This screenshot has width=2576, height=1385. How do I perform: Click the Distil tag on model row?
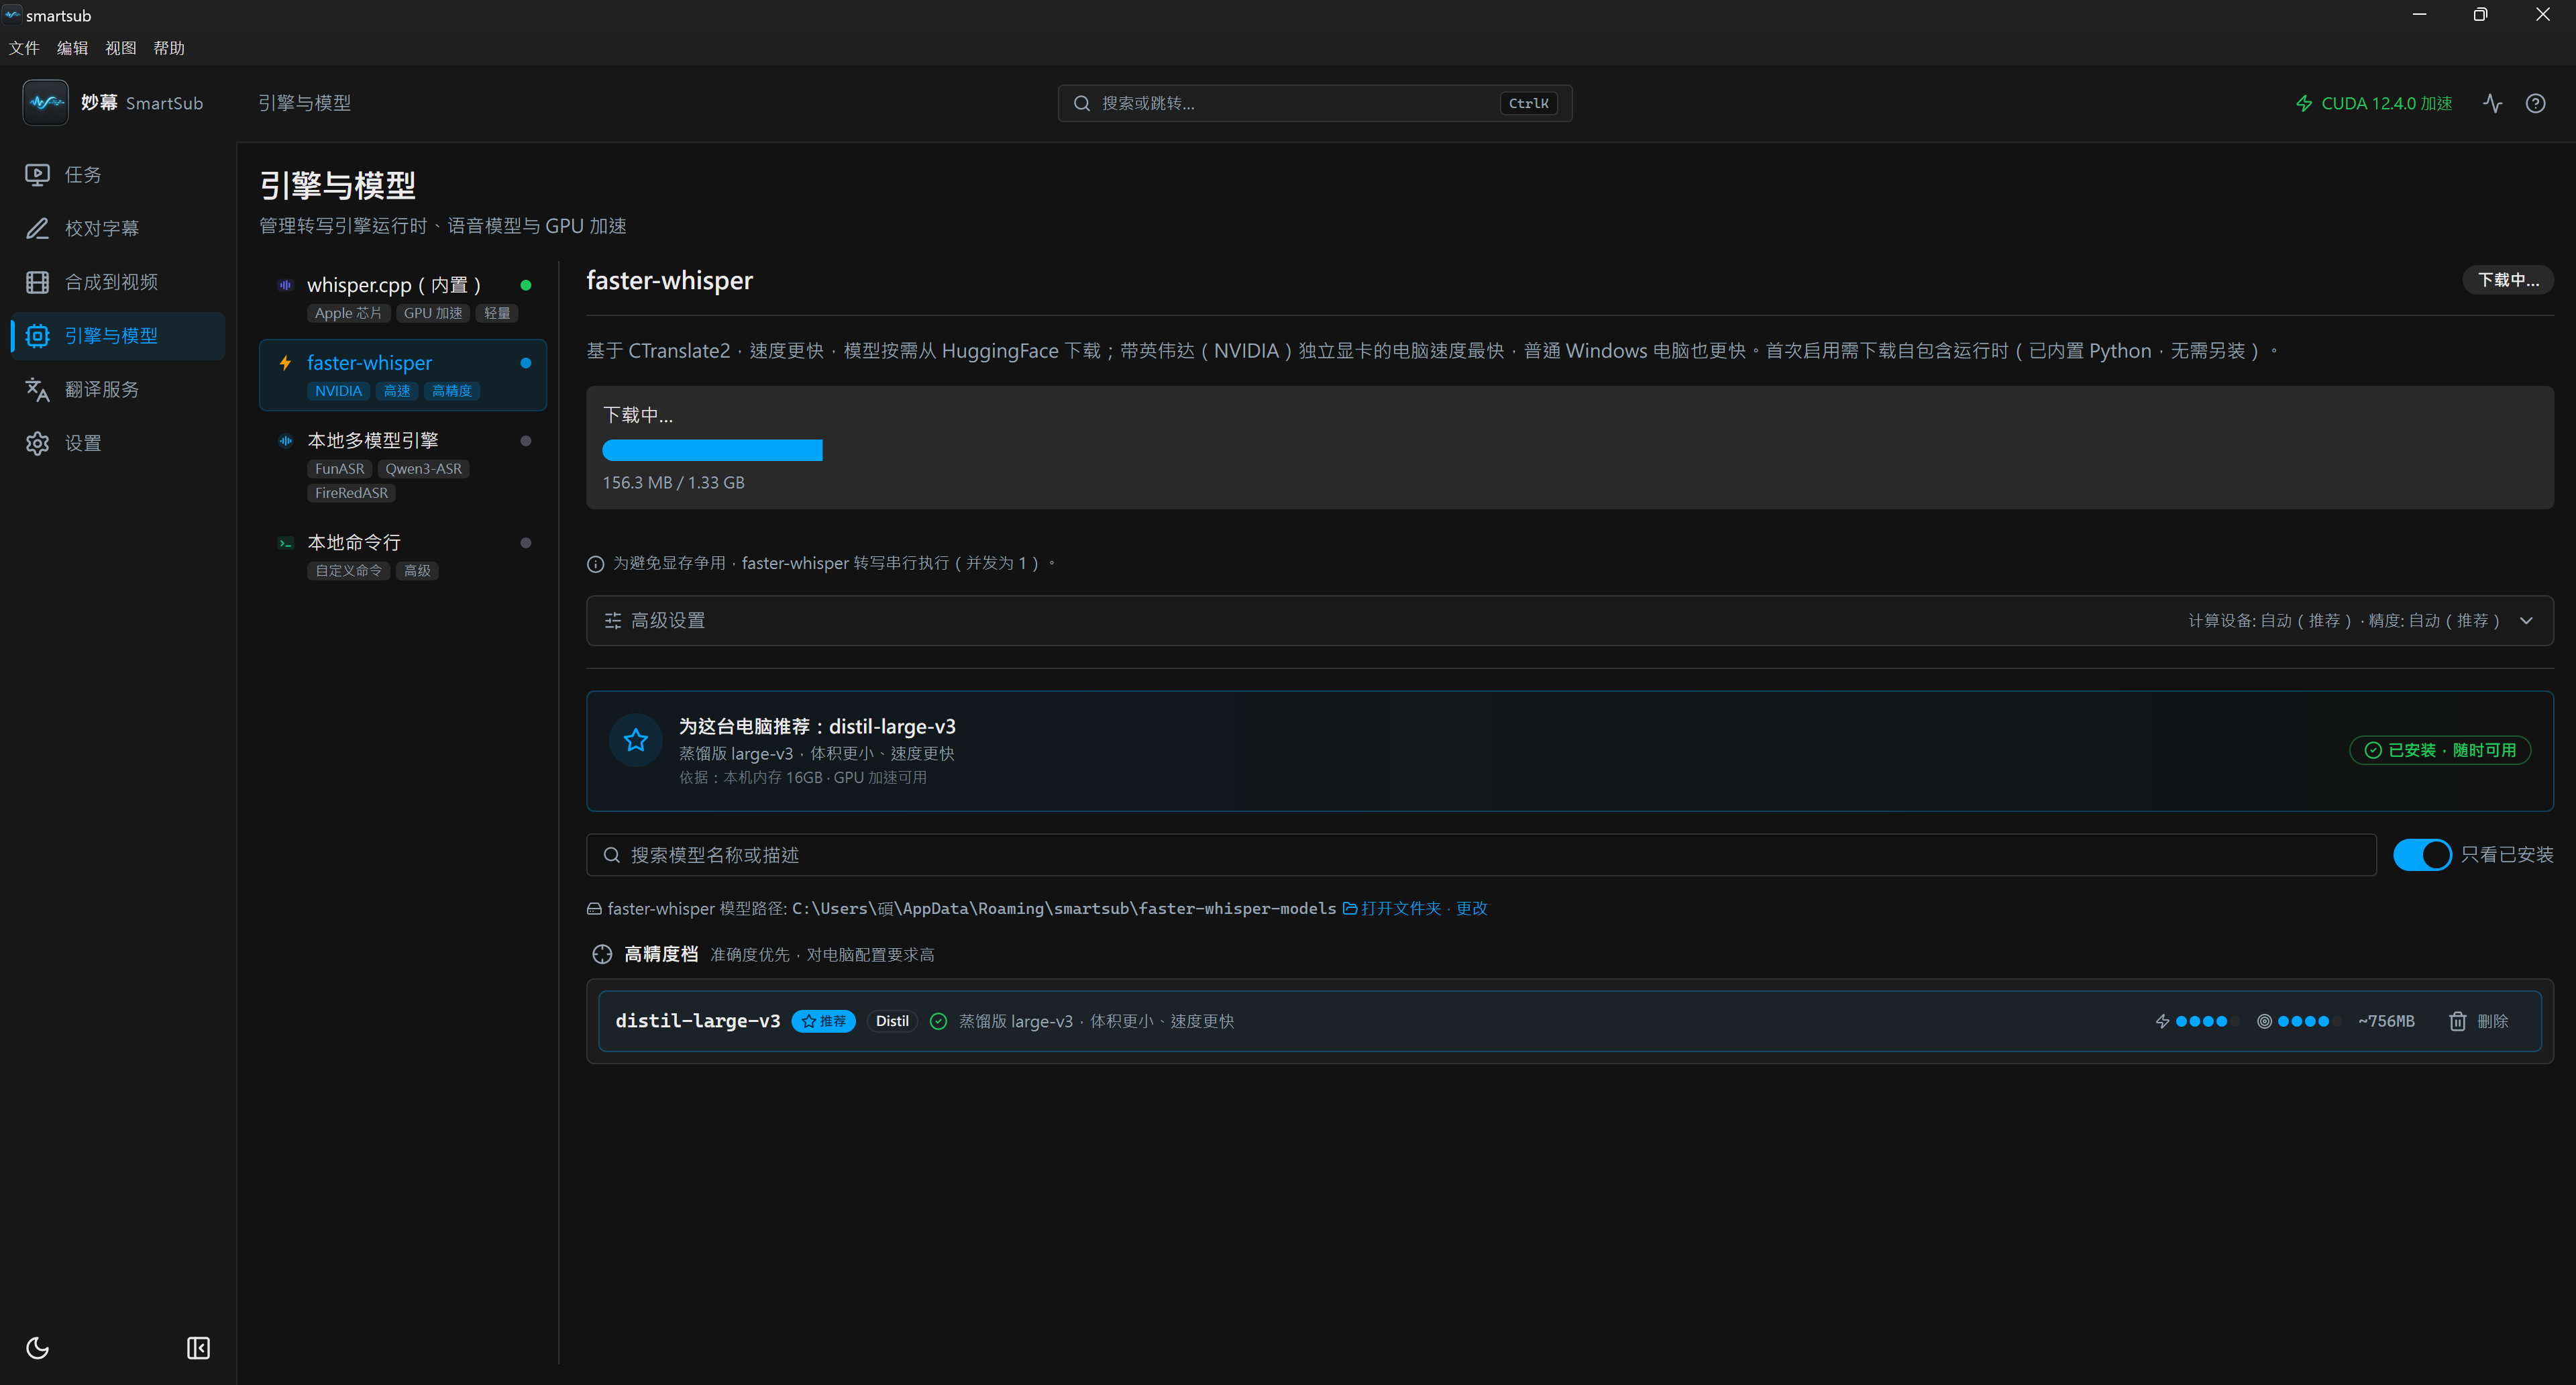(x=892, y=1021)
